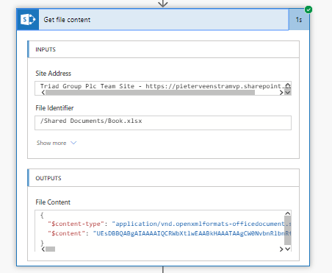
Task: Click File Content right scroll arrow
Action: 281,249
